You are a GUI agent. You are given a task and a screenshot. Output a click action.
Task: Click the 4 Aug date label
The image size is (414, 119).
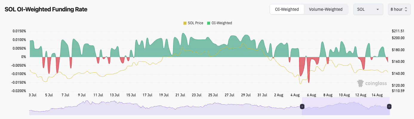[295, 95]
